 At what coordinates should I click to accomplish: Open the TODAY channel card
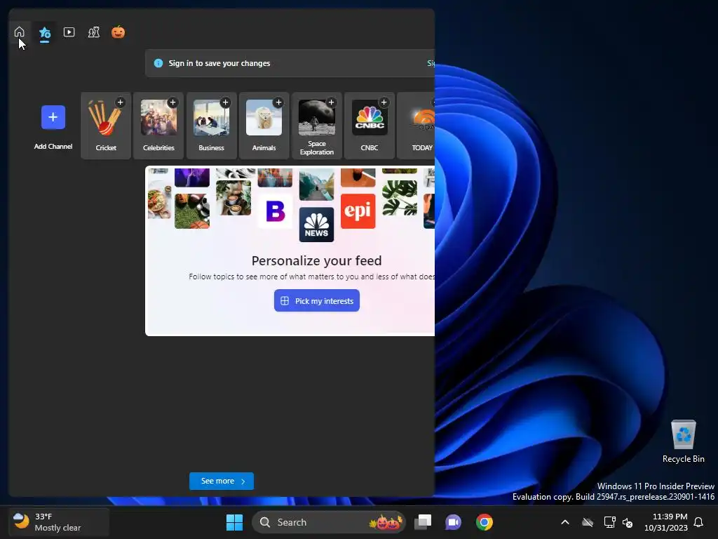(416, 126)
